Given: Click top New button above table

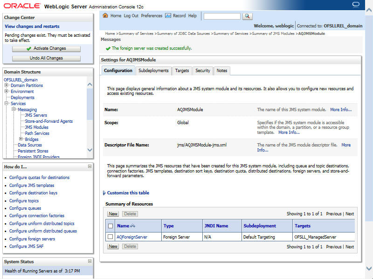Looking at the screenshot, I should 113,214.
